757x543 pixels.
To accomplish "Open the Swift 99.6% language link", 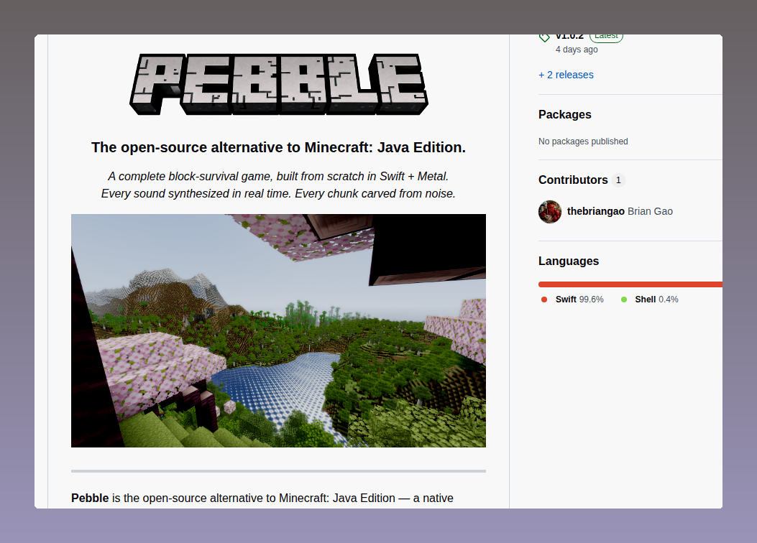I will [579, 300].
